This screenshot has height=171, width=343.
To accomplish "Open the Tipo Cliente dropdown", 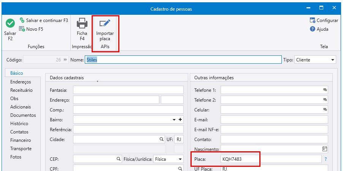I will click(333, 60).
